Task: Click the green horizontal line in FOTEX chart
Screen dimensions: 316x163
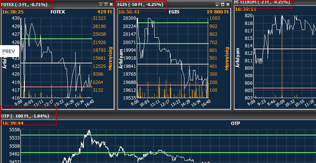Action: 56,39
